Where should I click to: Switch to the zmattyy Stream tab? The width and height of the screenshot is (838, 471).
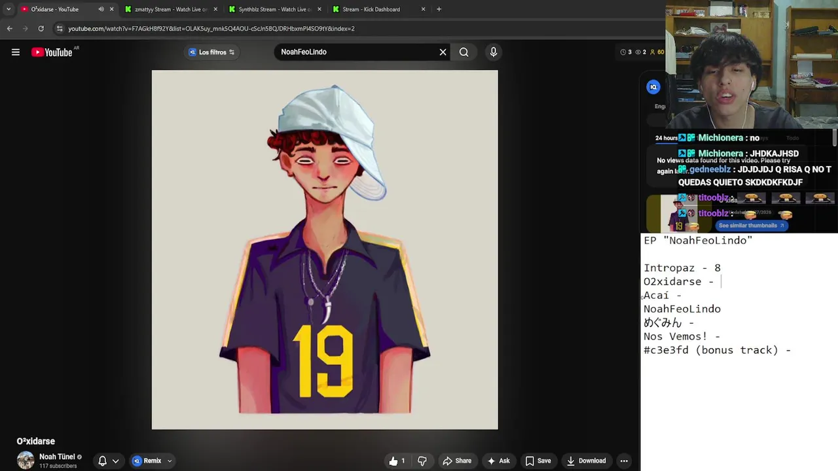coord(170,9)
